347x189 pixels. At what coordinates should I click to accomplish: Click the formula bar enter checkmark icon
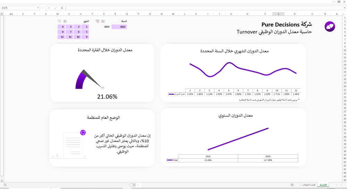55,8
